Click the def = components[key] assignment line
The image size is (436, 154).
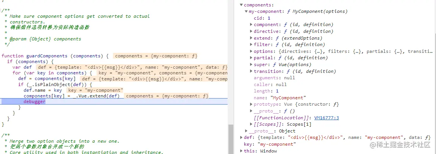coord(47,79)
